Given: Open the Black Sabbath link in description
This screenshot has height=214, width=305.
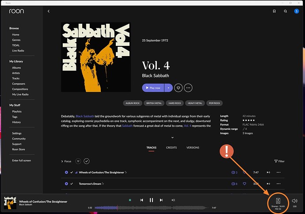Looking at the screenshot, I should 85,116.
